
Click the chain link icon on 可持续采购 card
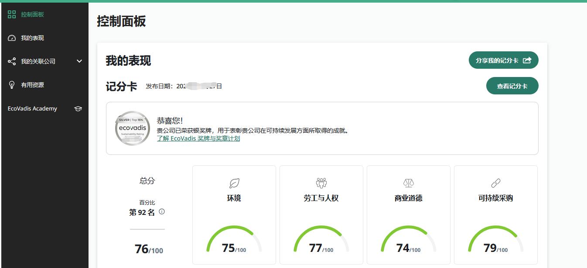click(x=496, y=183)
